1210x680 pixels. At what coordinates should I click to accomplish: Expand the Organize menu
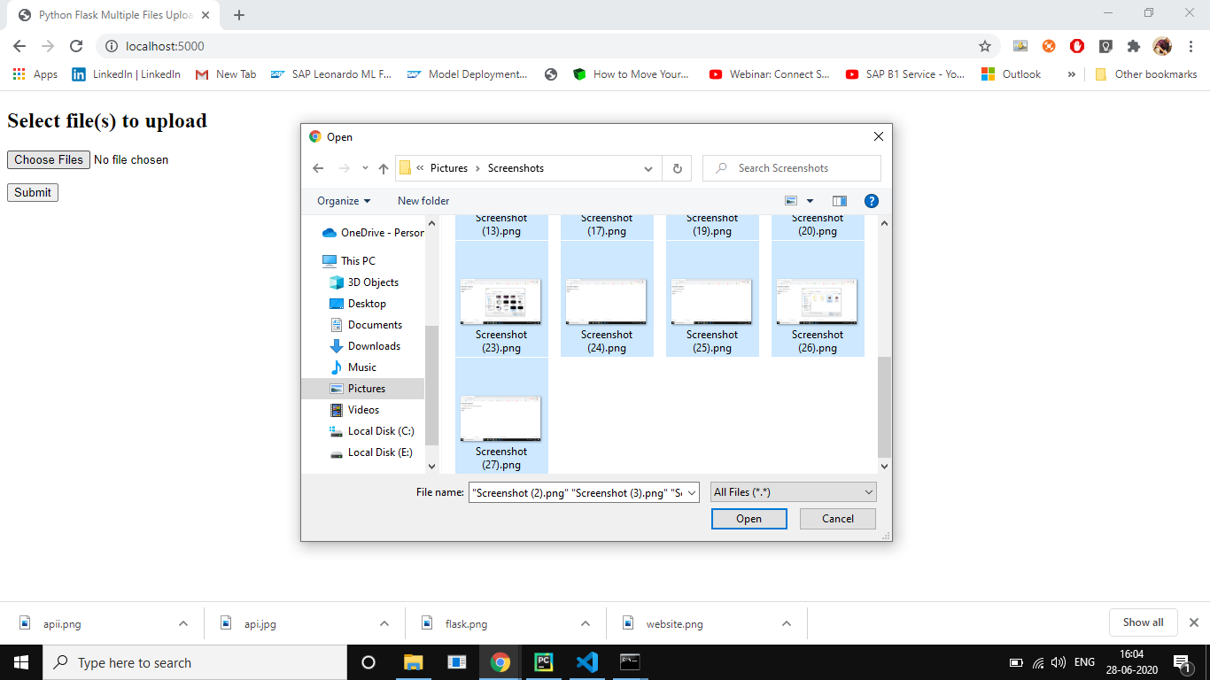(x=344, y=201)
